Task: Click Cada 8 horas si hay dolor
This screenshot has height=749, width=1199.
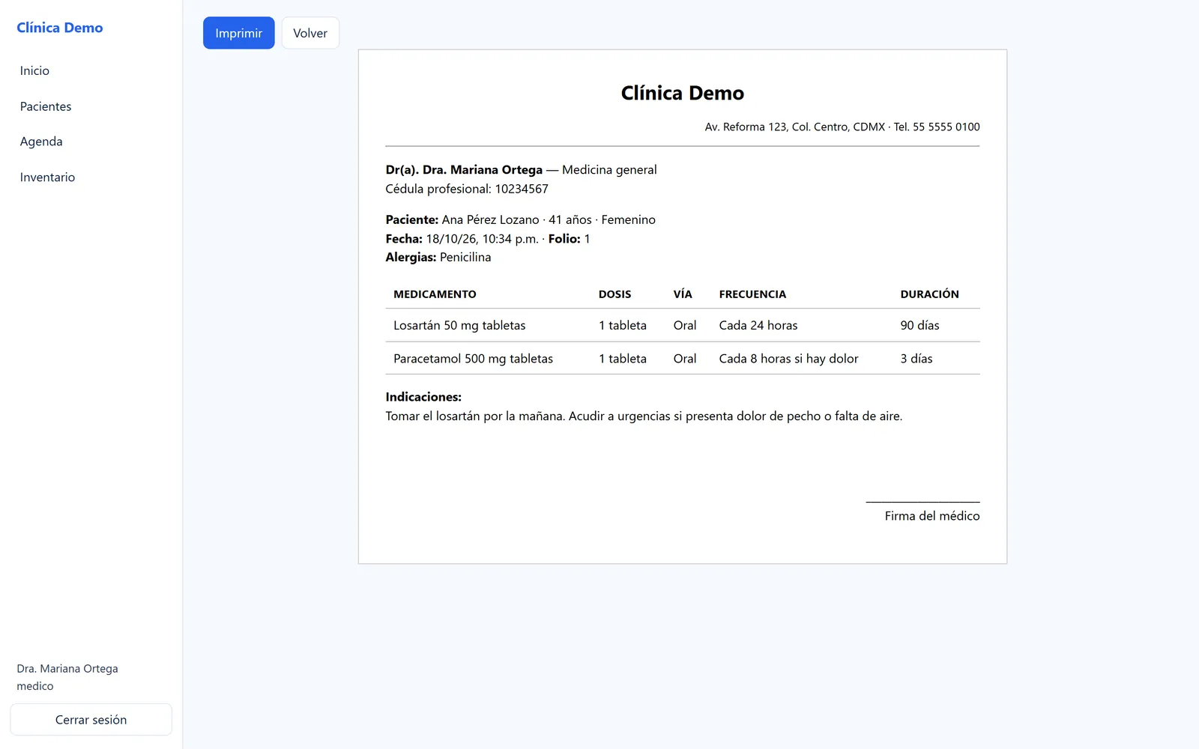Action: point(788,359)
